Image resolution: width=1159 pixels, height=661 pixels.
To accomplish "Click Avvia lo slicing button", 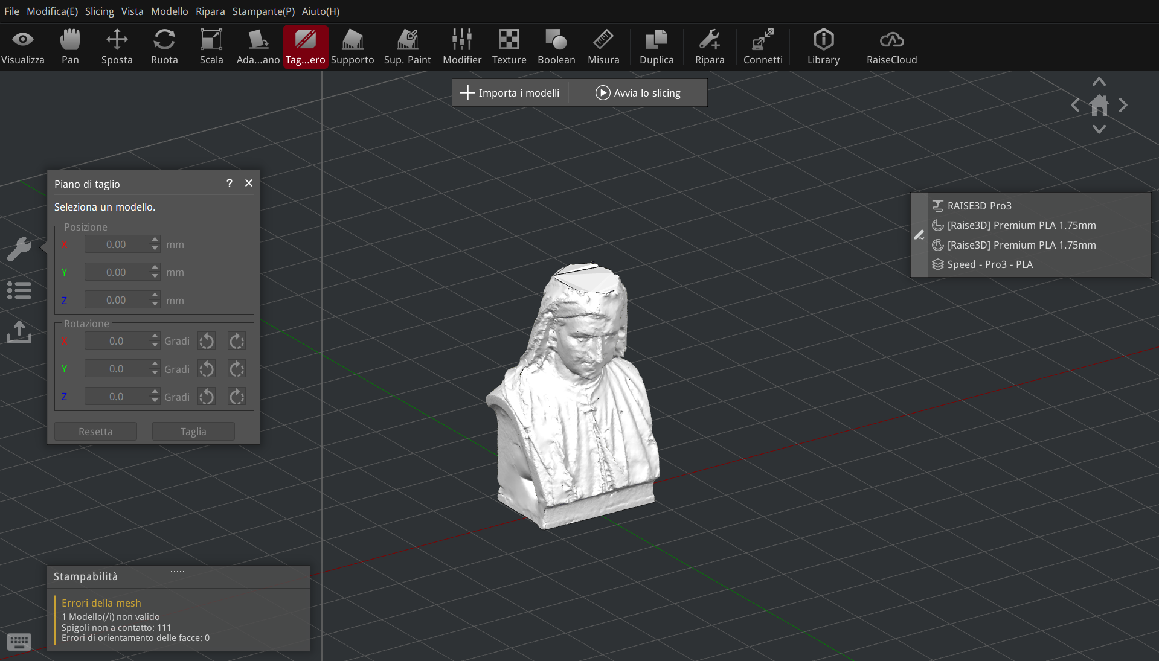I will 638,93.
